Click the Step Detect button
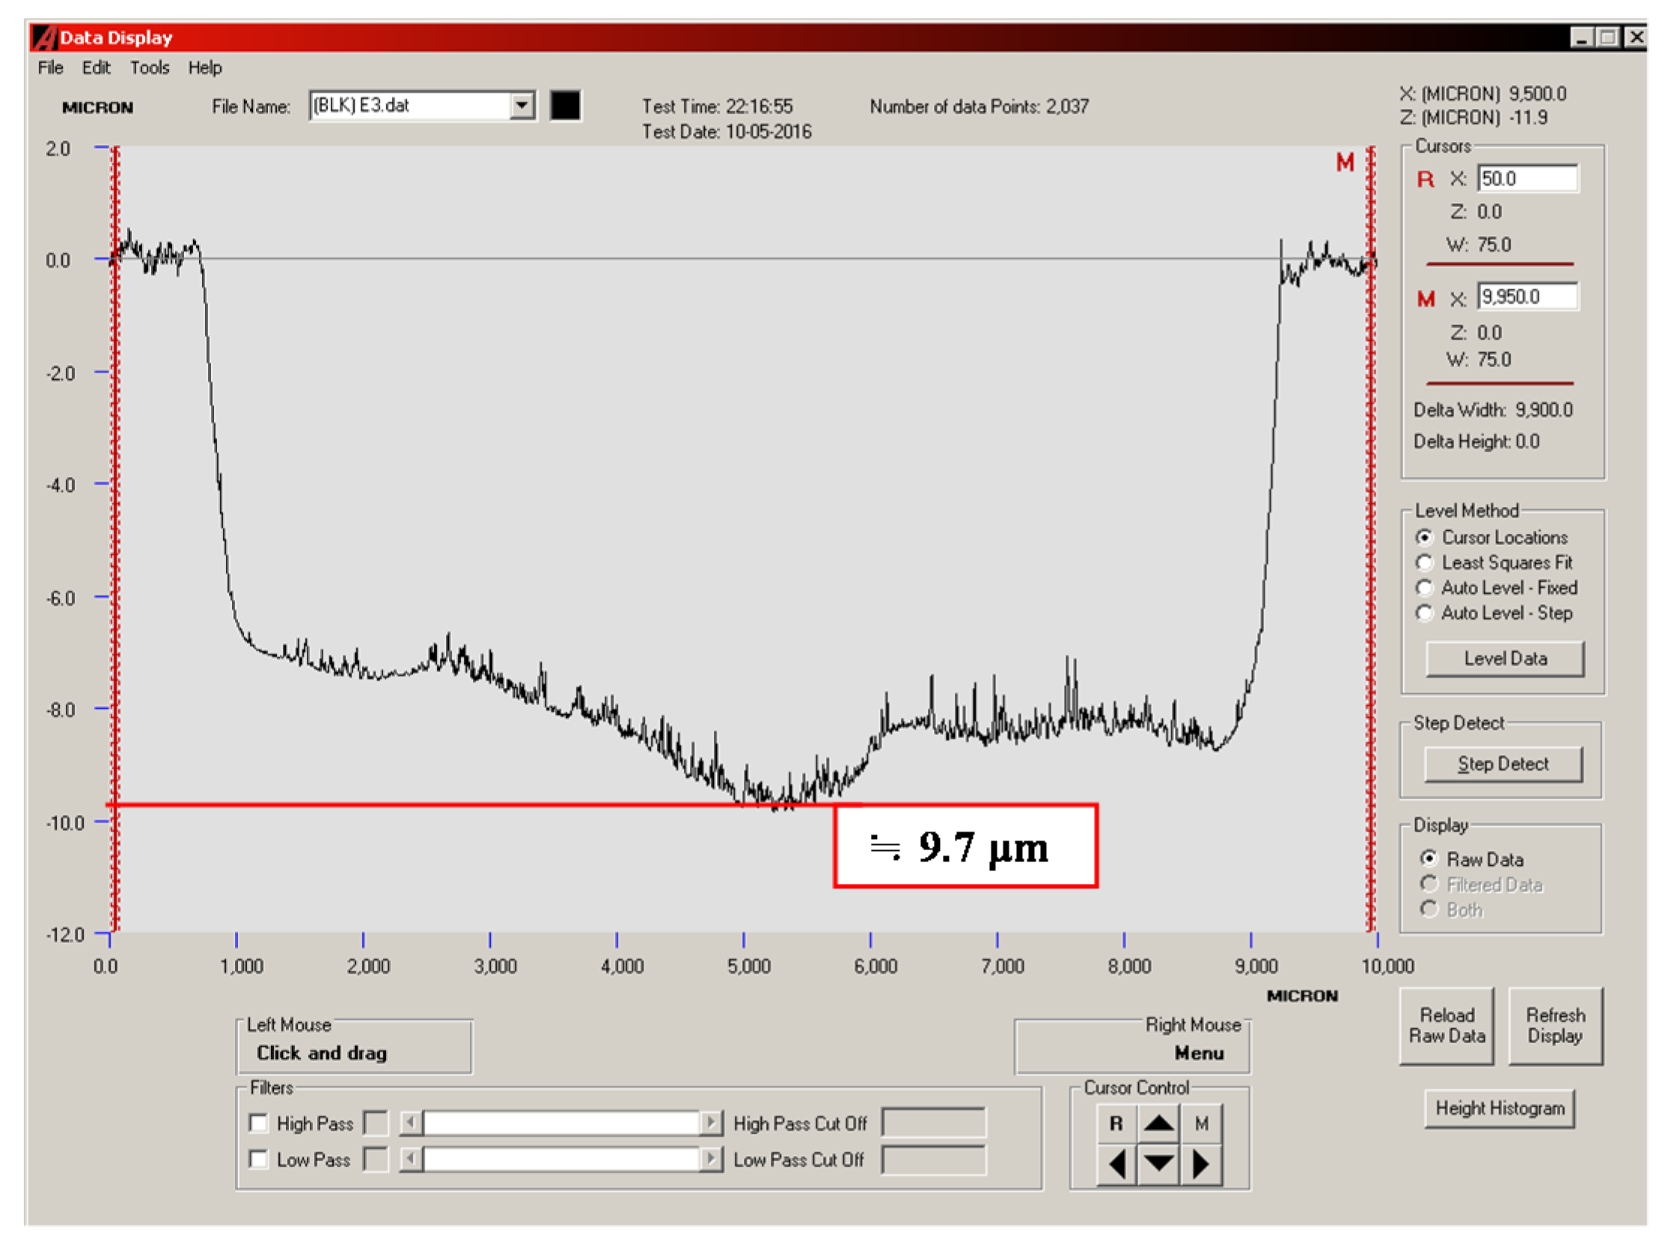This screenshot has height=1248, width=1668. (x=1502, y=763)
